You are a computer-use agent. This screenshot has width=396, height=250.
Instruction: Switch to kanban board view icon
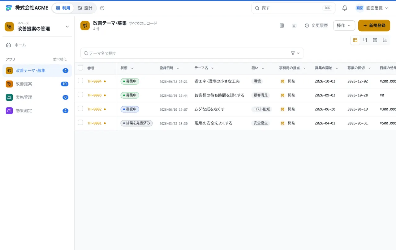point(365,40)
